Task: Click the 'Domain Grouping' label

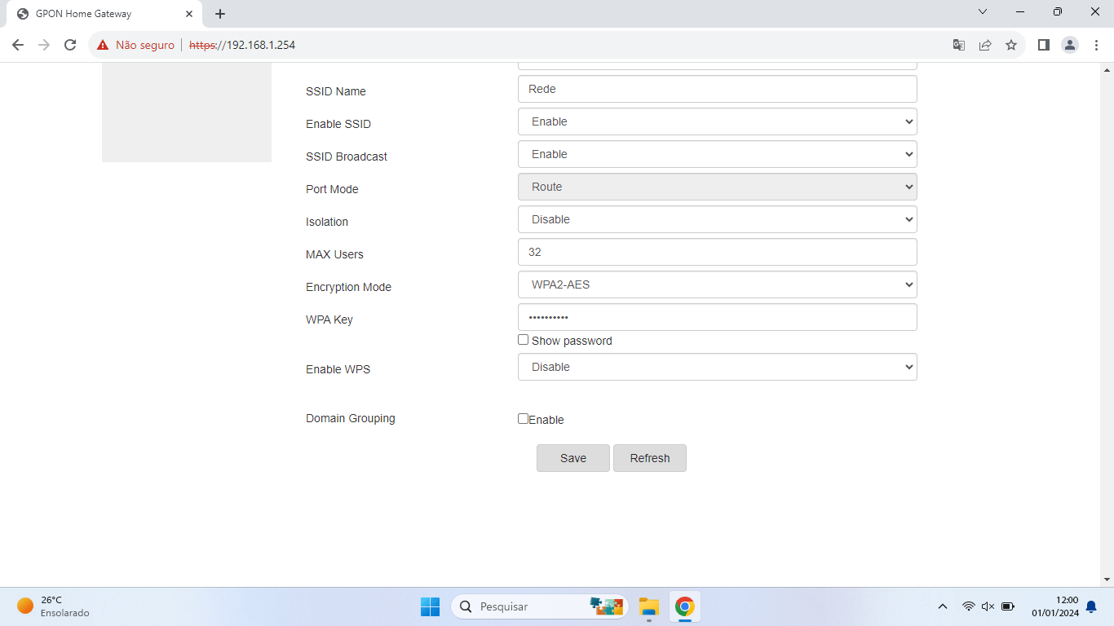Action: click(351, 418)
